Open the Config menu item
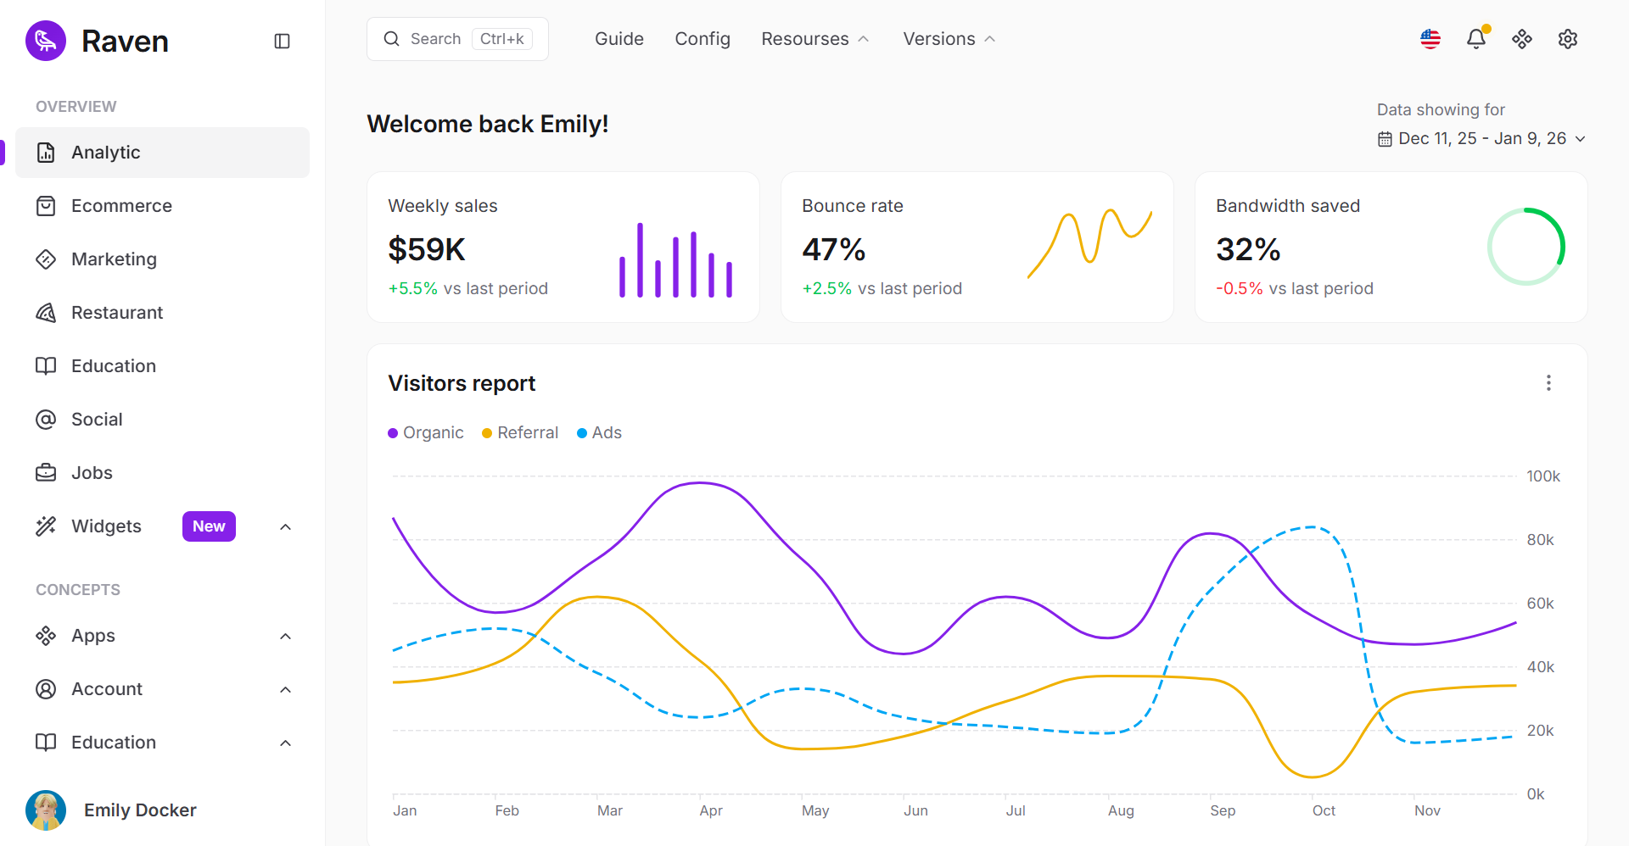The image size is (1629, 846). click(x=703, y=39)
